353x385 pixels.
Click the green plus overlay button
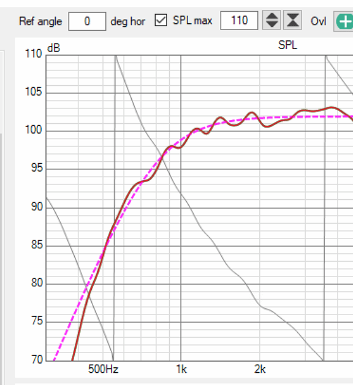(344, 21)
